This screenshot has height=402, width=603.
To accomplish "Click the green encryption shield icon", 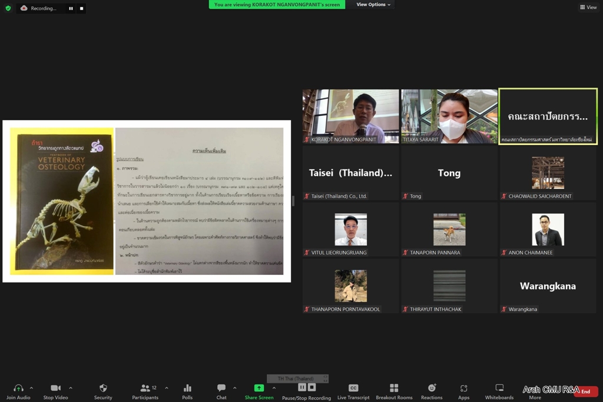I will [8, 8].
